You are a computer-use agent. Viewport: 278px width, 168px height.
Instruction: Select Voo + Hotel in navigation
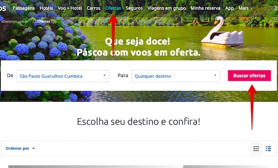pos(70,8)
